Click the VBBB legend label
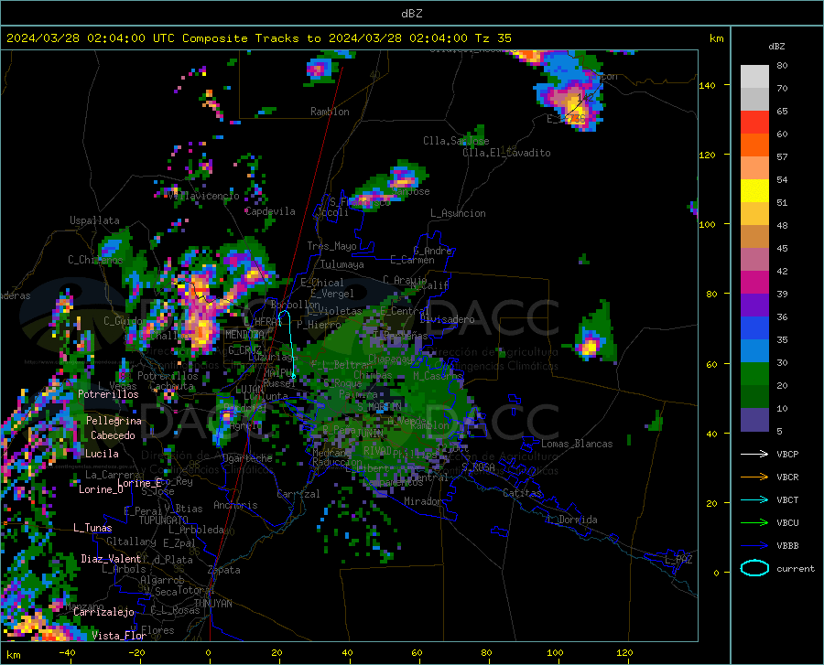Viewport: 824px width, 665px height. coord(787,546)
